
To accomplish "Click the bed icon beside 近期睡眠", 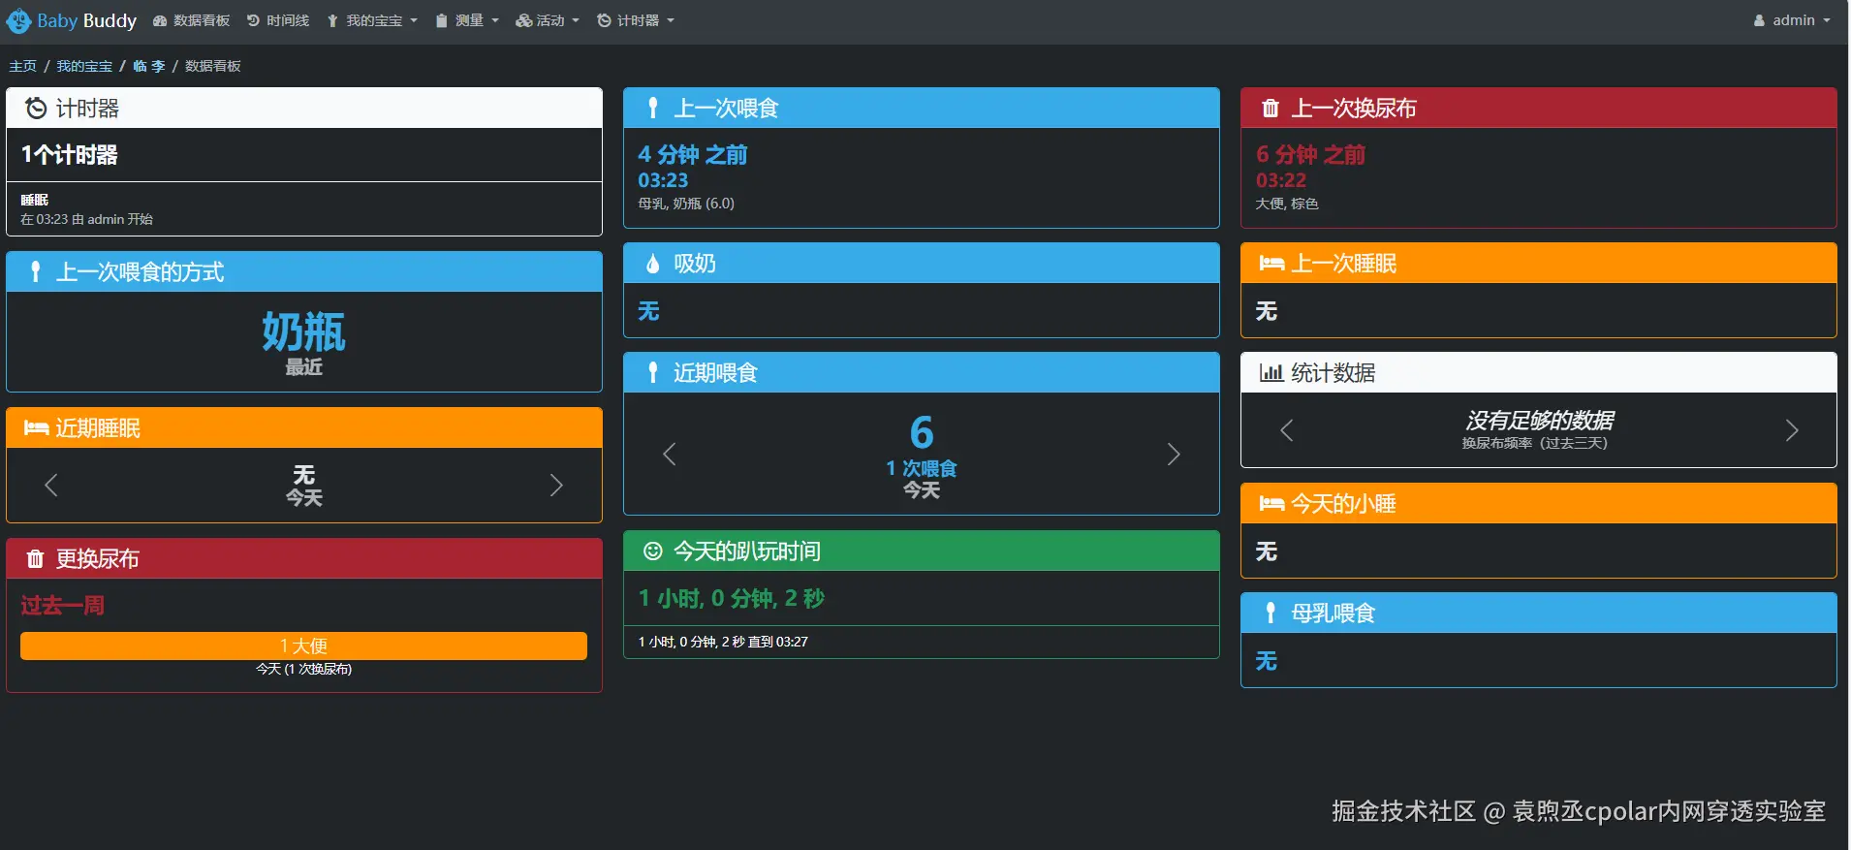I will [x=37, y=428].
